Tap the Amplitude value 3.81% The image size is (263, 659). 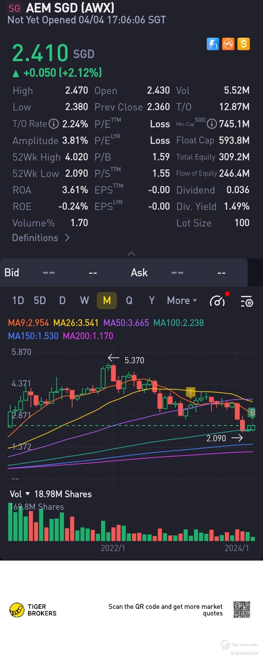[75, 141]
